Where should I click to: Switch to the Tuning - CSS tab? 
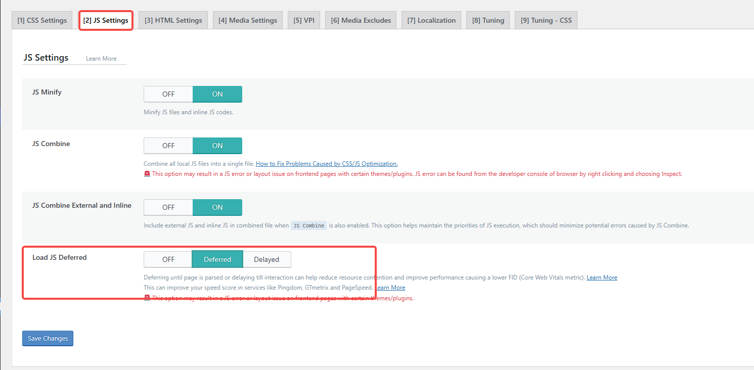coord(546,20)
